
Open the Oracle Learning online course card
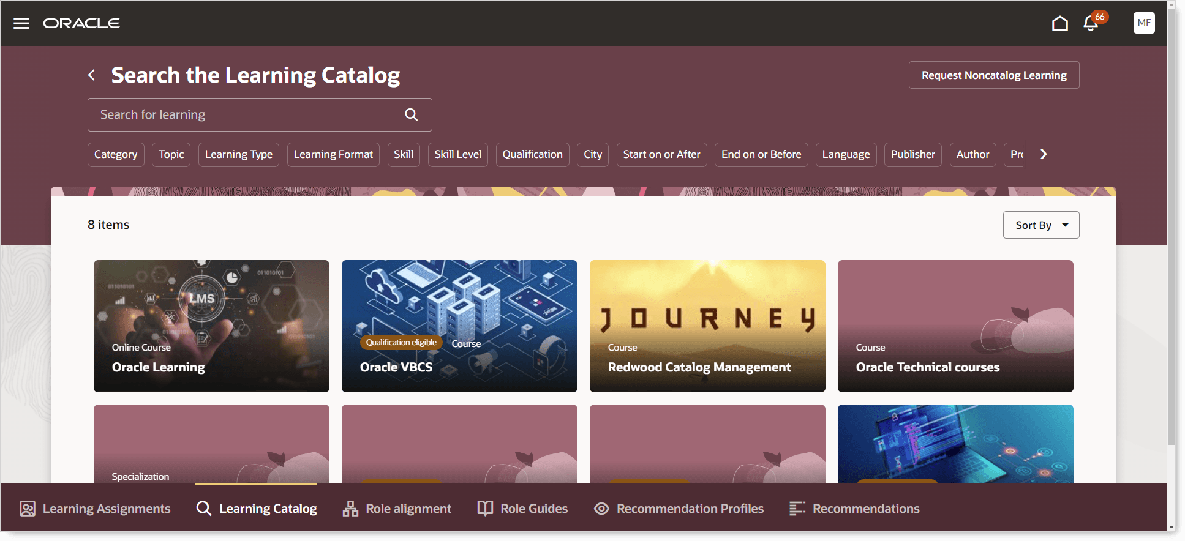(x=211, y=326)
